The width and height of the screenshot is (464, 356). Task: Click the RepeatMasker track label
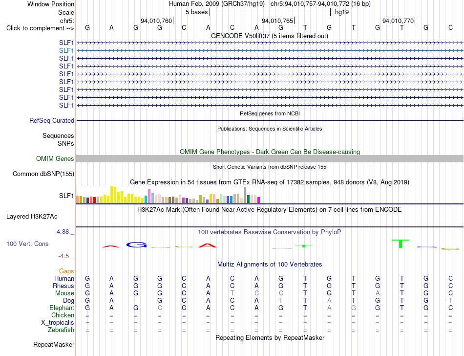pyautogui.click(x=54, y=344)
